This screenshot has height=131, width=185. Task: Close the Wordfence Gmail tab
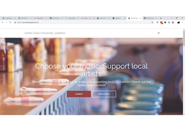[x=46, y=18]
